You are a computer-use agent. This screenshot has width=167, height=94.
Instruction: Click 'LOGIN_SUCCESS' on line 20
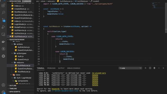[67, 51]
